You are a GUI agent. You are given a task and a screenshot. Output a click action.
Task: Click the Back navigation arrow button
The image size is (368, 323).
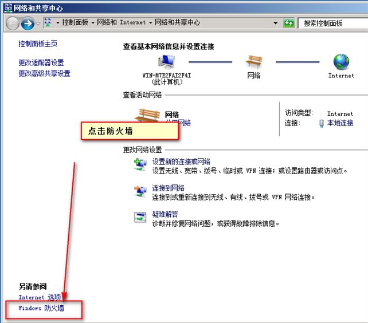[x=12, y=23]
